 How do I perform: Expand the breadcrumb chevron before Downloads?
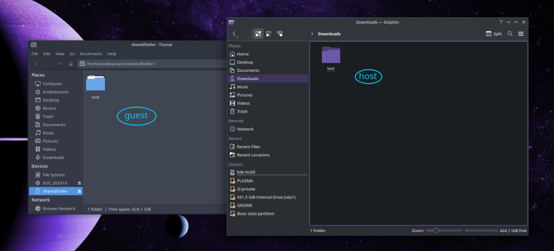coord(312,34)
